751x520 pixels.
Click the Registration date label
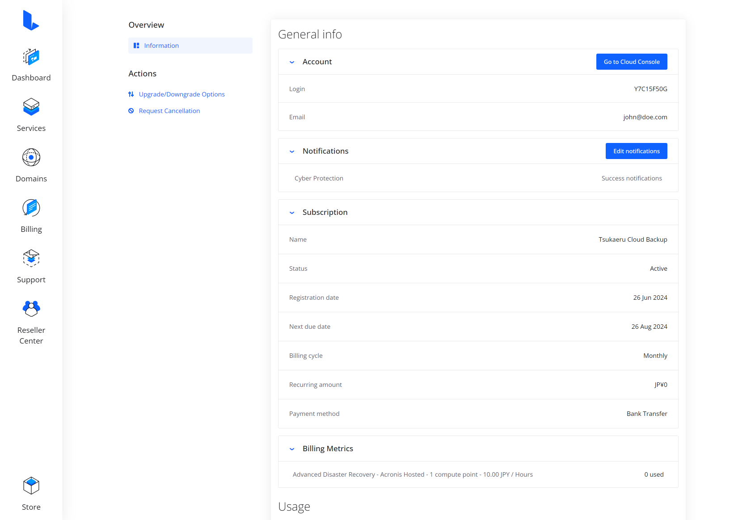[x=314, y=298]
